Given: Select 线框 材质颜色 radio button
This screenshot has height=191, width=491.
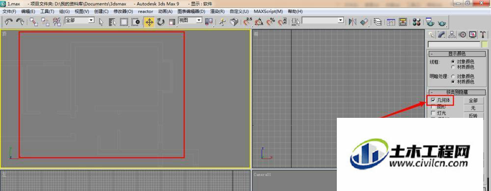Looking at the screenshot, I should [x=453, y=67].
